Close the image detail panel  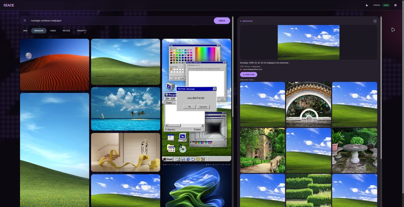click(375, 21)
